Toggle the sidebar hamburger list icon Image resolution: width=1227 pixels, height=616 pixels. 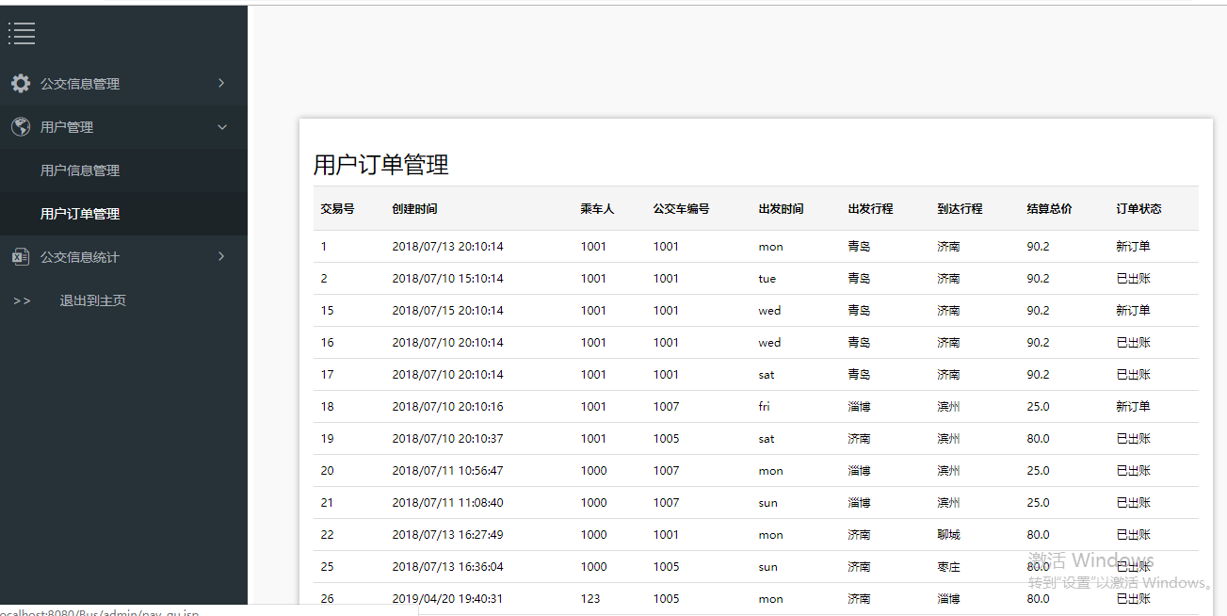pyautogui.click(x=22, y=34)
